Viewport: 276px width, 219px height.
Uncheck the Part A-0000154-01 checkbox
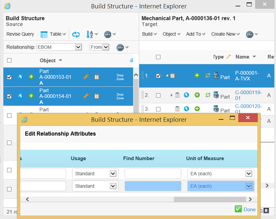point(9,96)
